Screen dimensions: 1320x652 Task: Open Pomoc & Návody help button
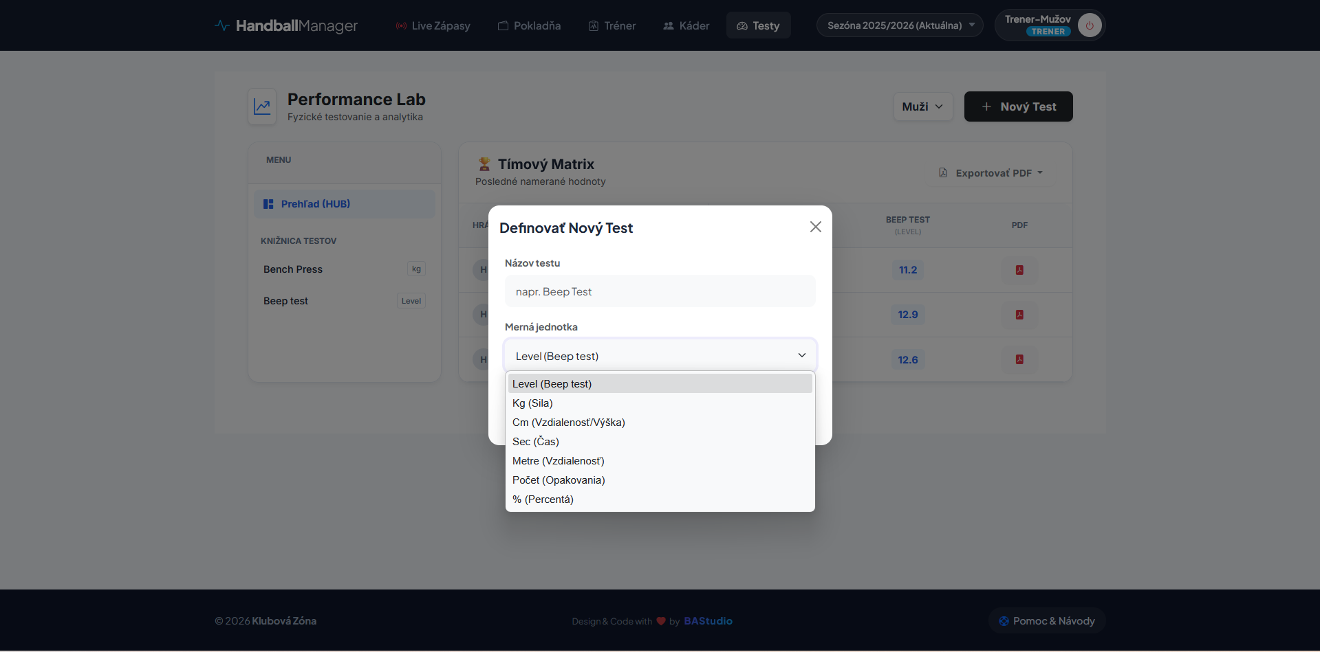tap(1046, 621)
